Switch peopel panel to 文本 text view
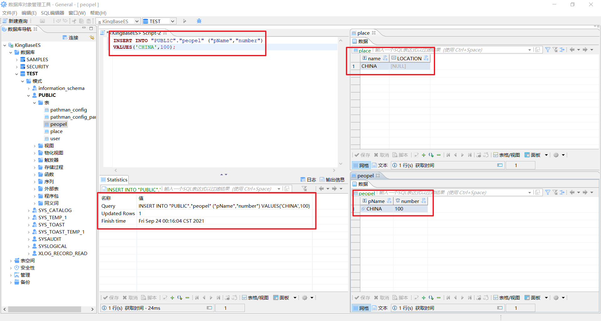Image resolution: width=601 pixels, height=321 pixels. pyautogui.click(x=380, y=308)
